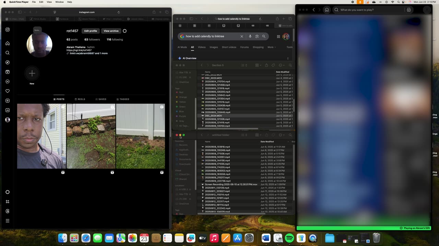Open the sidebar dropdown arrow in Instagram Safari window
This screenshot has height=246, width=439.
[24, 12]
